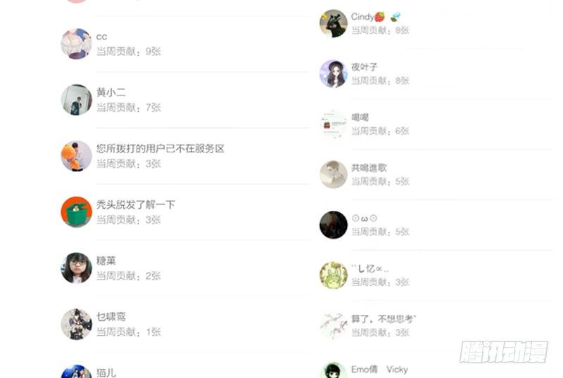
Task: Tap 乜啸鸾's anime avatar
Action: pos(76,324)
